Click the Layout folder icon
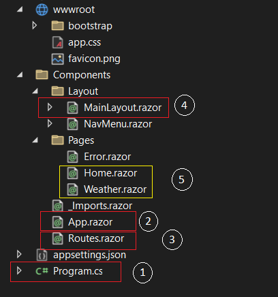This screenshot has width=278, height=297. 57,91
